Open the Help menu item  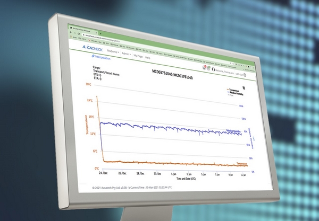[x=148, y=58]
